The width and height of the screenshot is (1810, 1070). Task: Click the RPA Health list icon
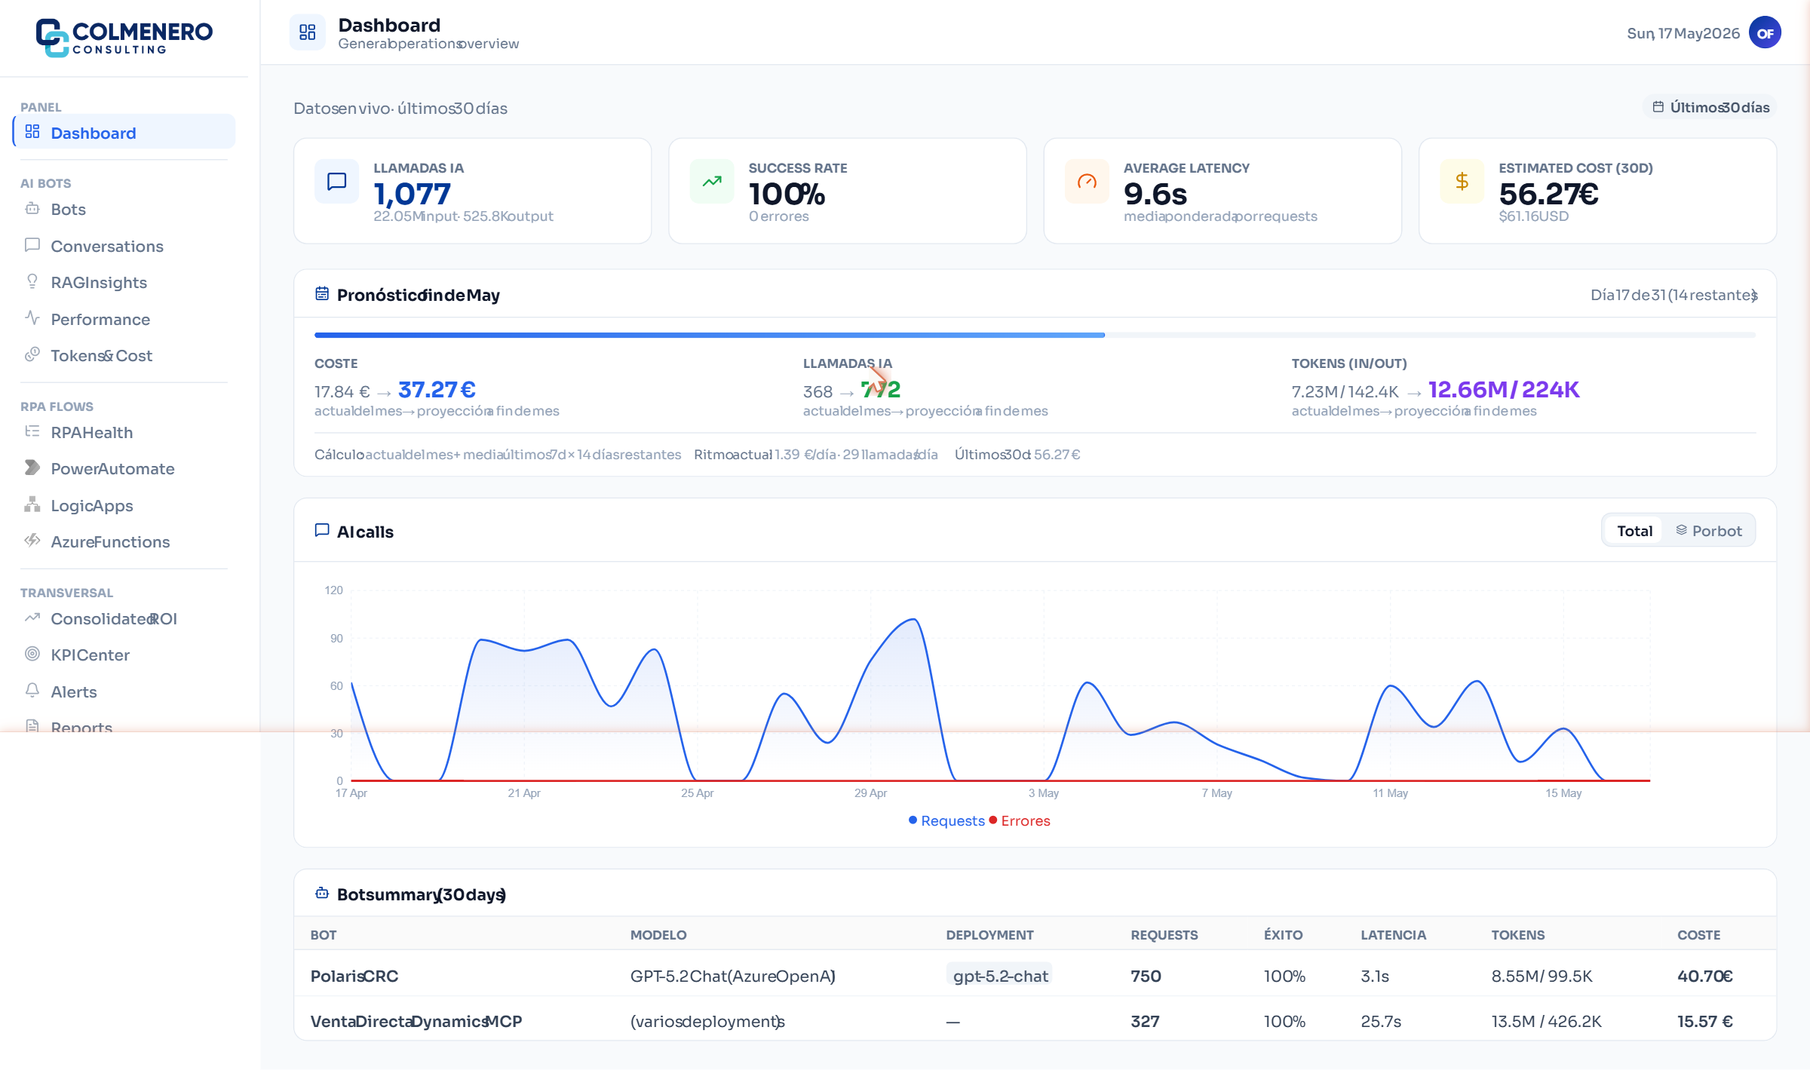(32, 431)
